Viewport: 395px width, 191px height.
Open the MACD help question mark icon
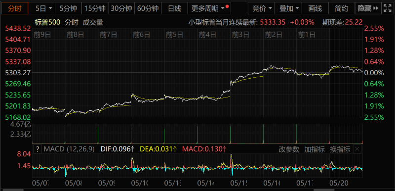coord(38,149)
